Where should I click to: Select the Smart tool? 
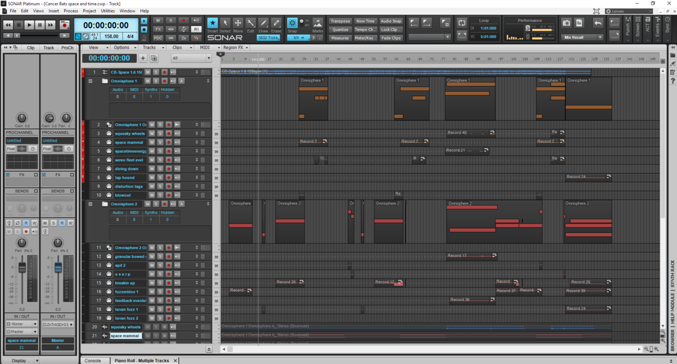click(x=213, y=23)
